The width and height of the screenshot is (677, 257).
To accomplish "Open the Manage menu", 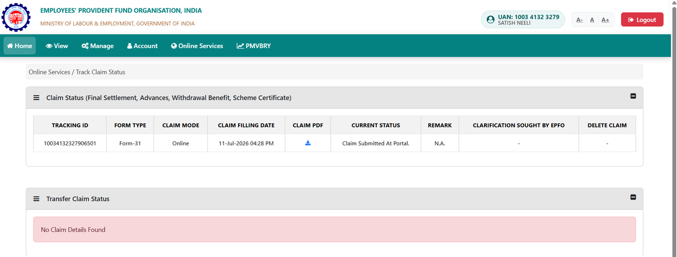I will 98,46.
